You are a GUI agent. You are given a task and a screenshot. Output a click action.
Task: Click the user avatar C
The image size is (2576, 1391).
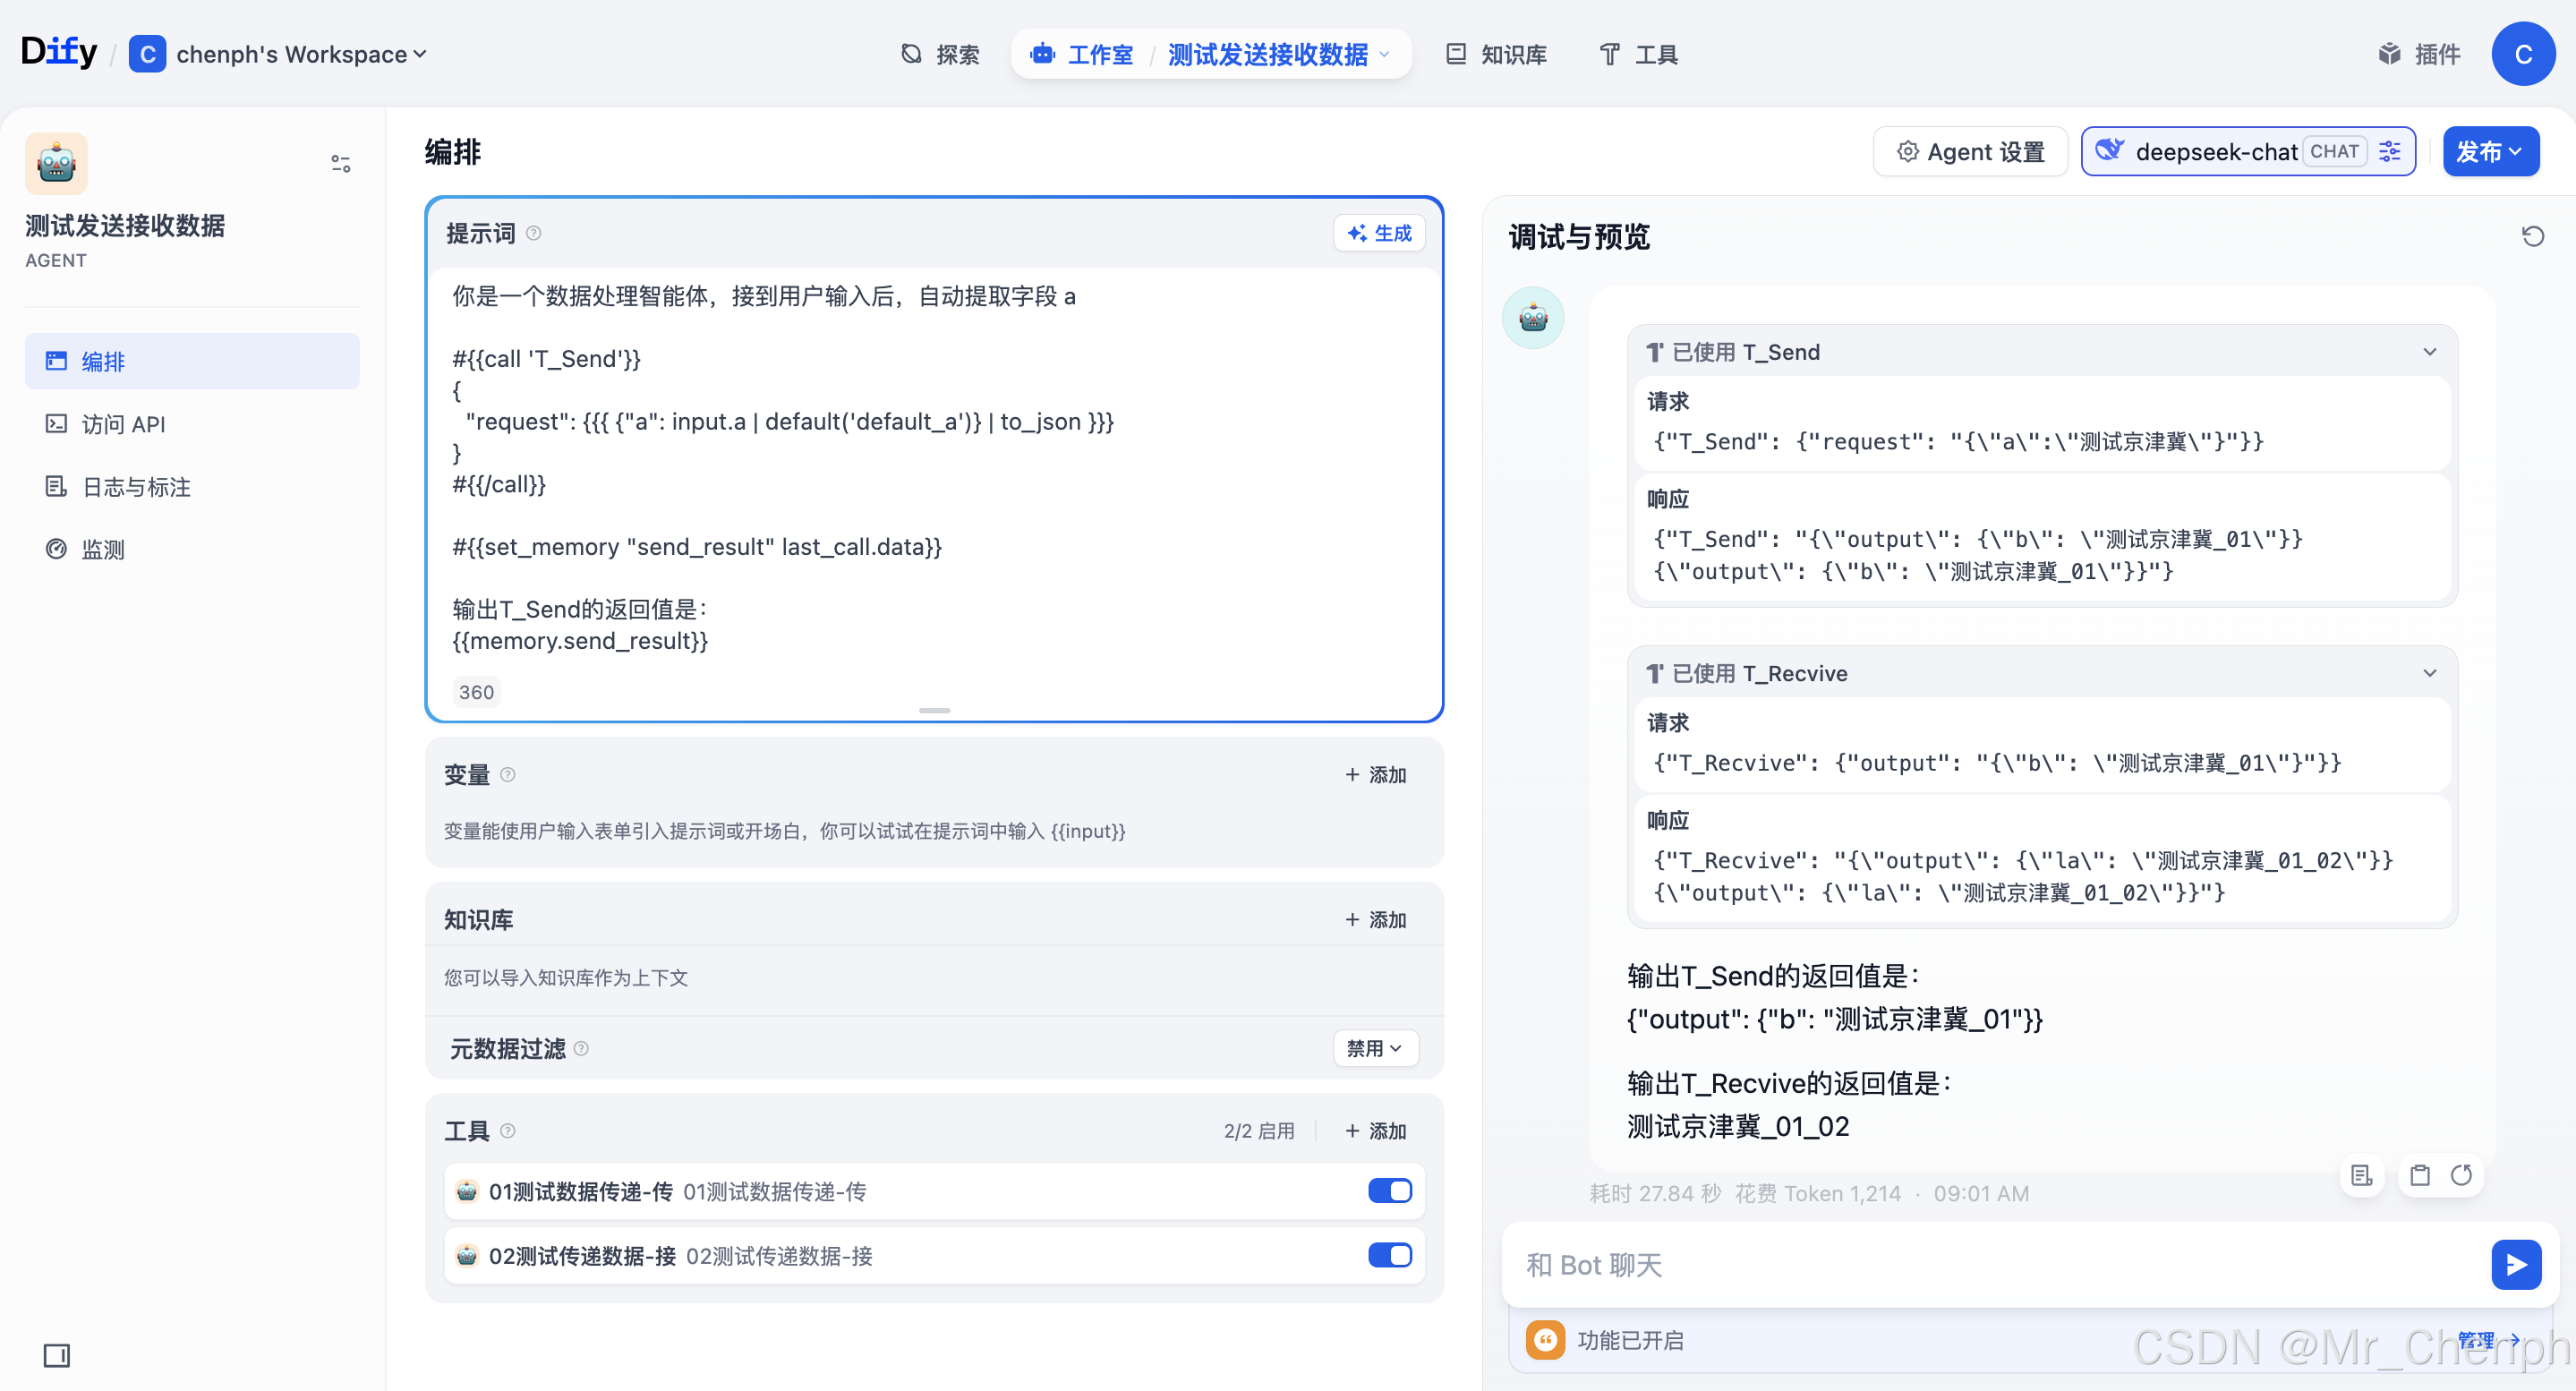click(2523, 54)
